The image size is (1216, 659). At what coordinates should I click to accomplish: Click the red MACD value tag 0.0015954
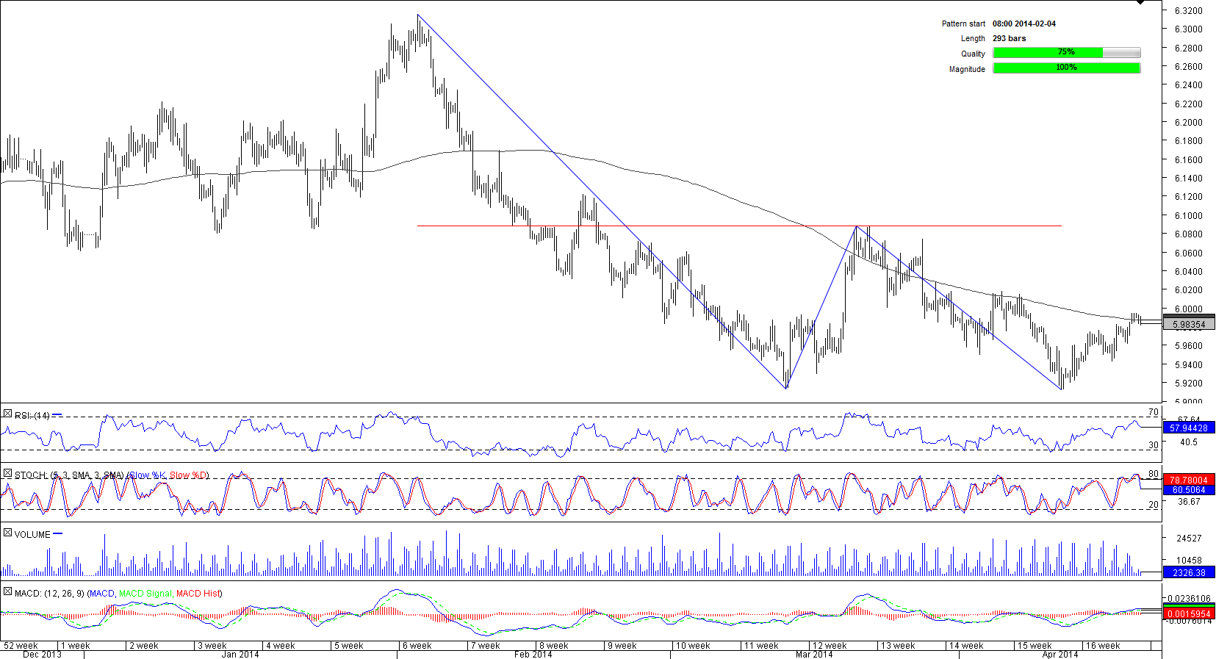pos(1189,614)
